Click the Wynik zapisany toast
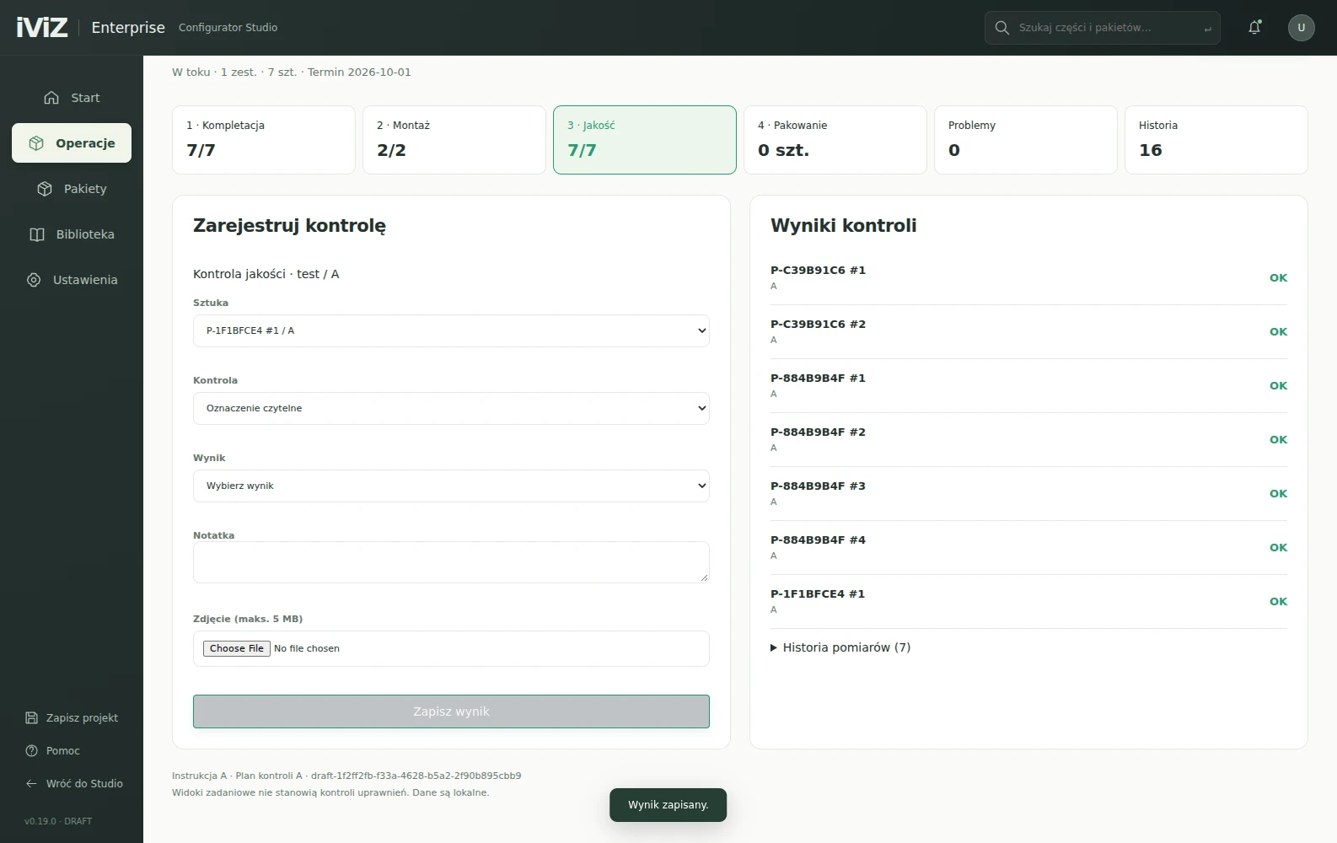 [x=668, y=805]
